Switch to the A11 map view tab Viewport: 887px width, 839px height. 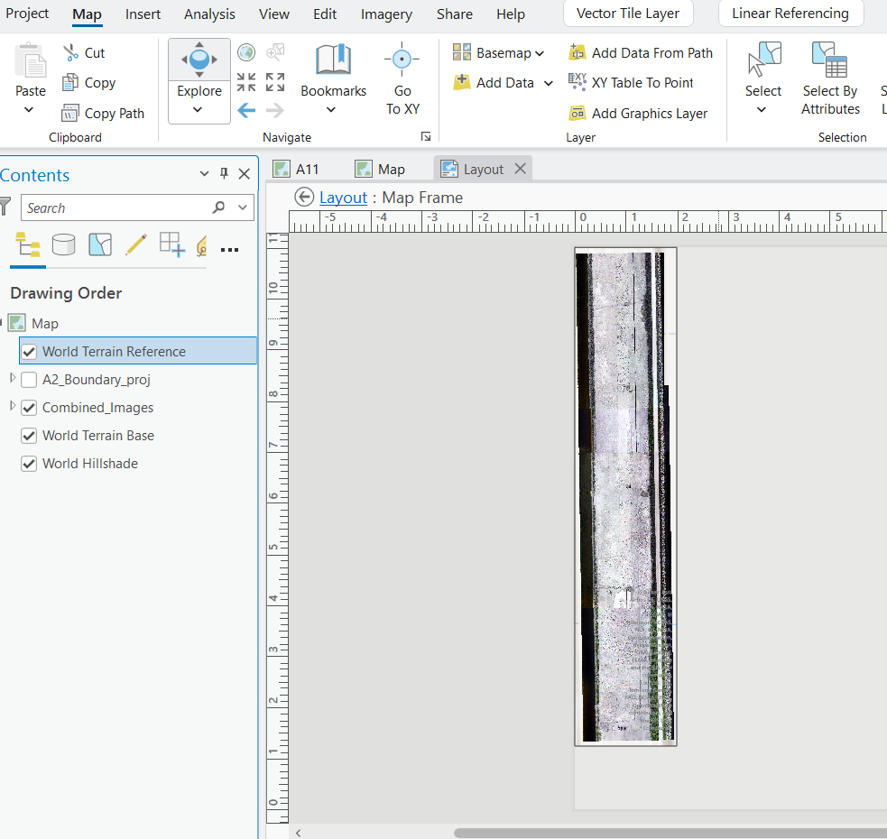coord(297,169)
